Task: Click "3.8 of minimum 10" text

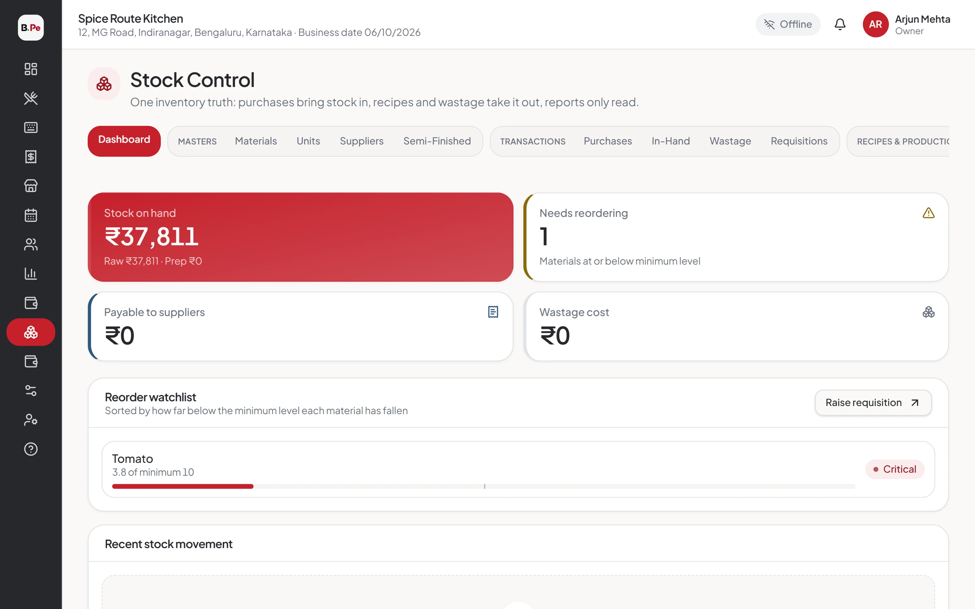Action: click(x=153, y=472)
